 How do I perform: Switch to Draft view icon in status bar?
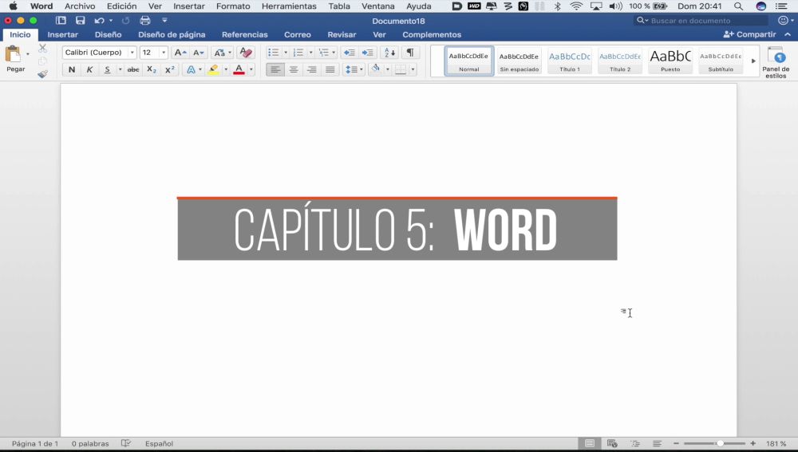click(657, 443)
